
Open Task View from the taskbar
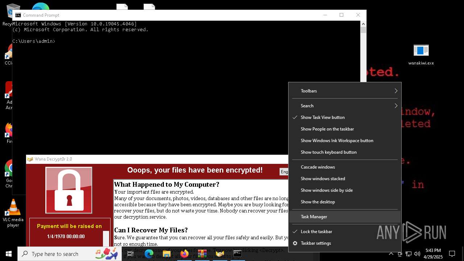pos(130,254)
